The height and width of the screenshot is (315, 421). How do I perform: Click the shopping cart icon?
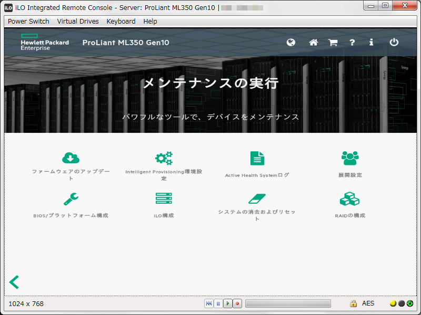coord(333,43)
